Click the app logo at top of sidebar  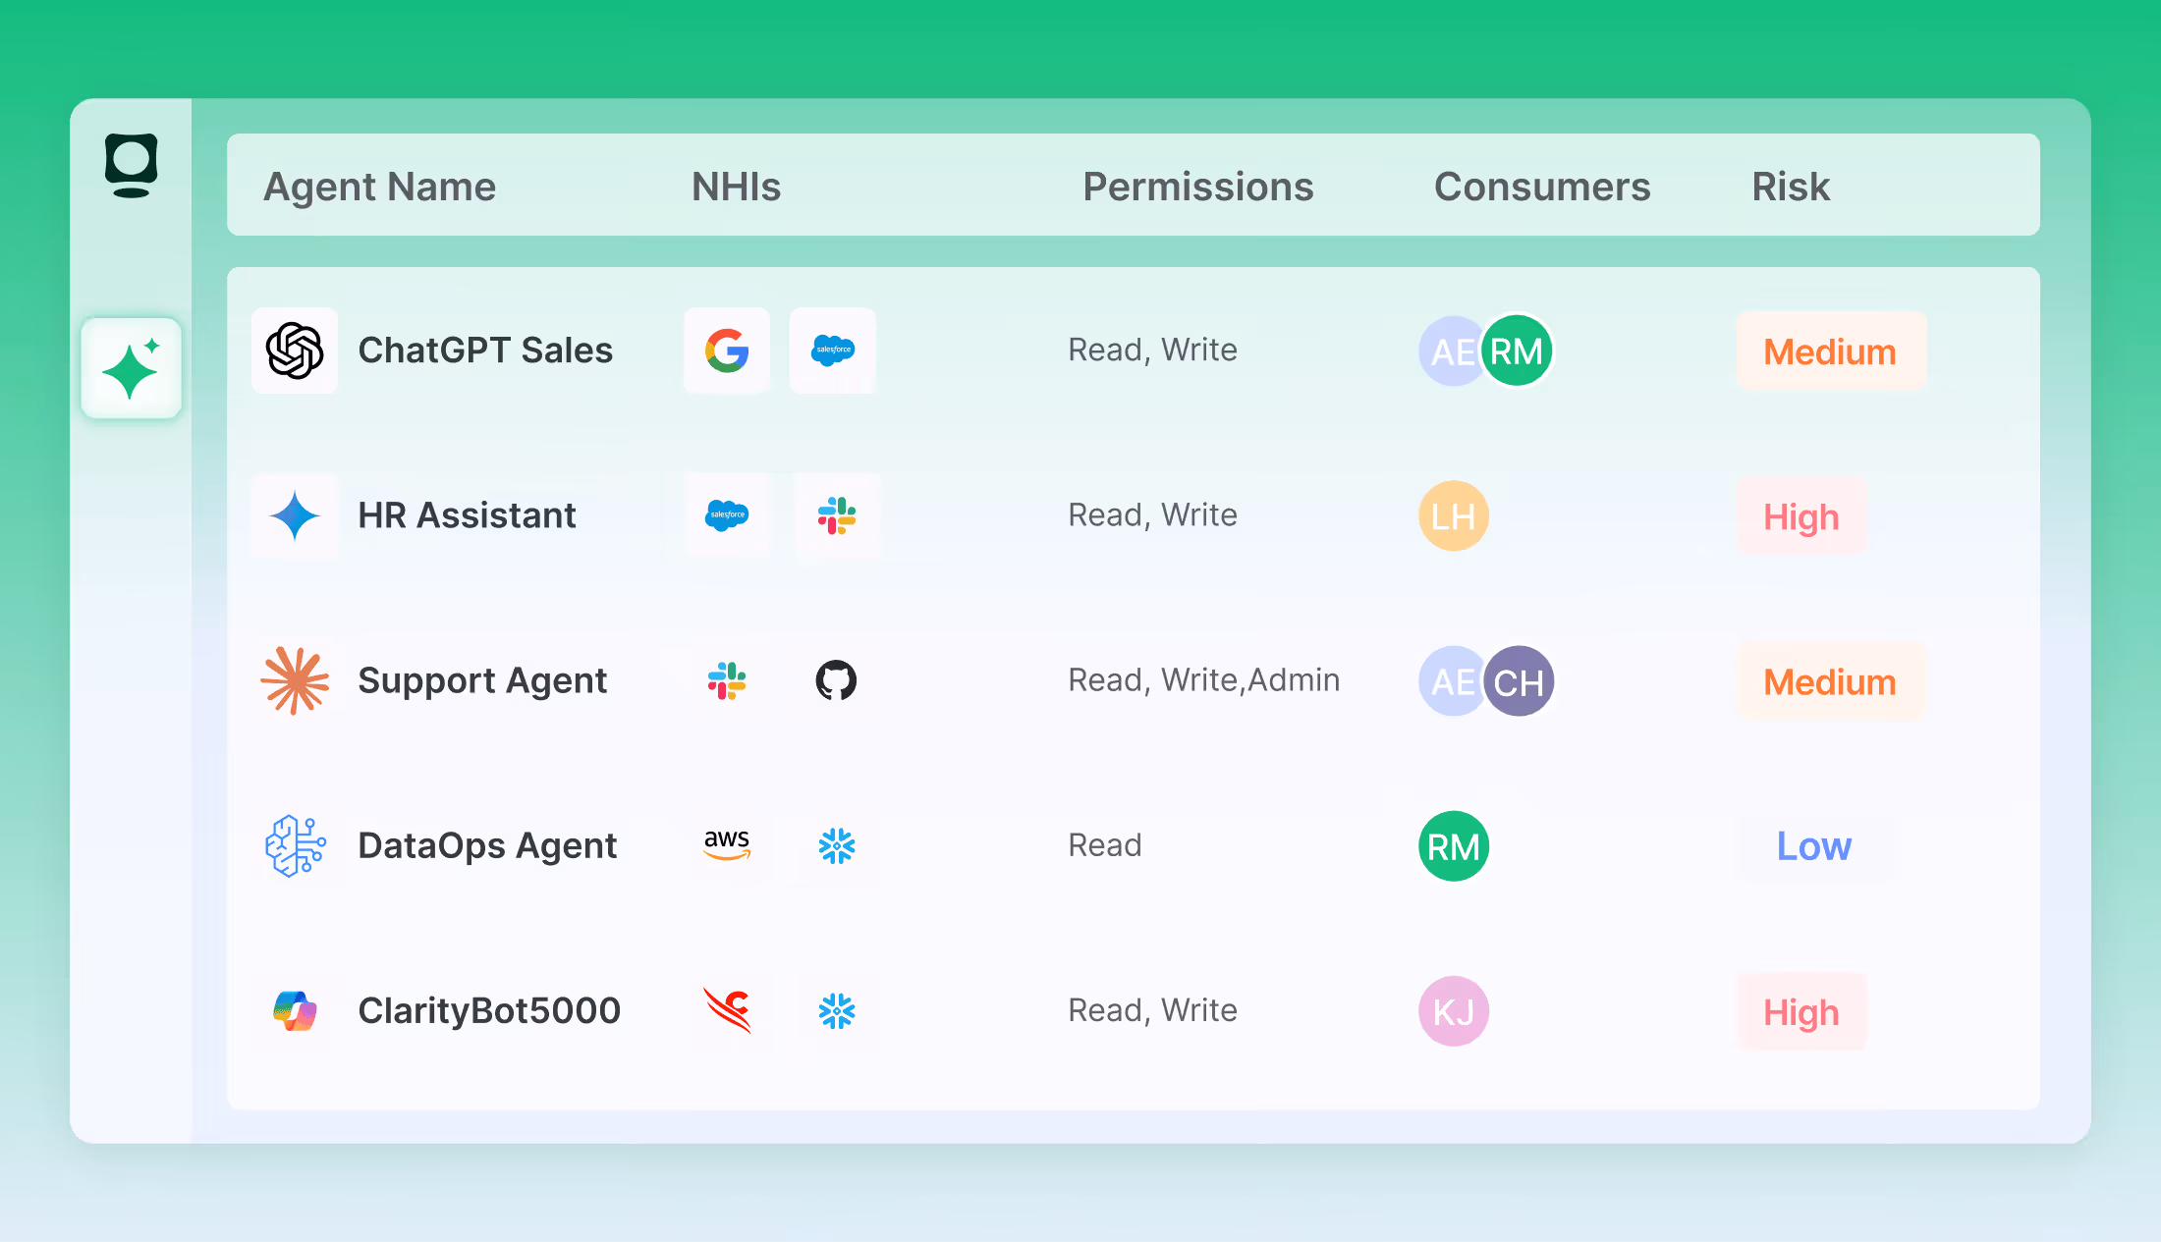[132, 164]
